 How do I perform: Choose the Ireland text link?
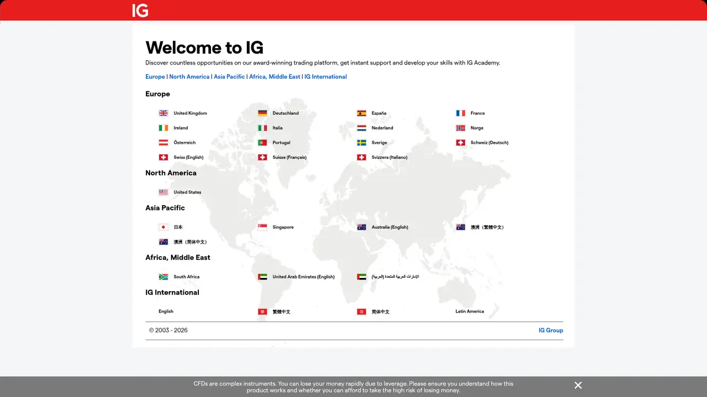(x=181, y=128)
